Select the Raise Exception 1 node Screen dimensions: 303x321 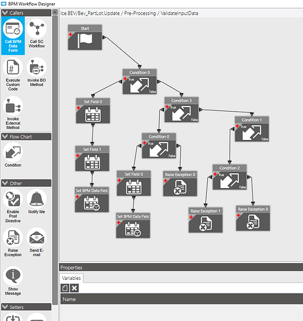pyautogui.click(x=205, y=220)
